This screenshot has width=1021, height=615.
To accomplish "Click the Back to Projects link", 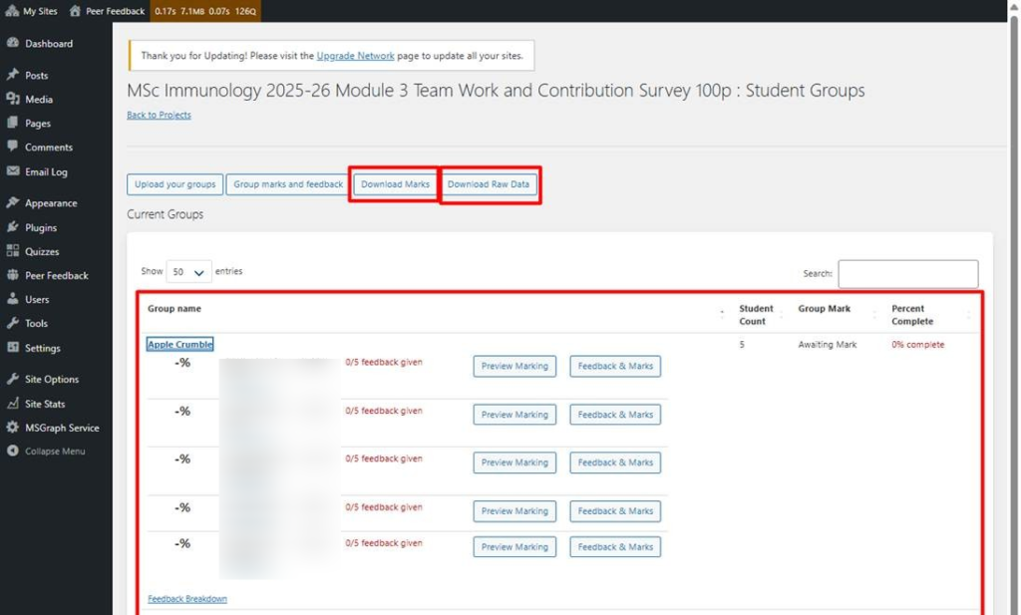I will 159,116.
